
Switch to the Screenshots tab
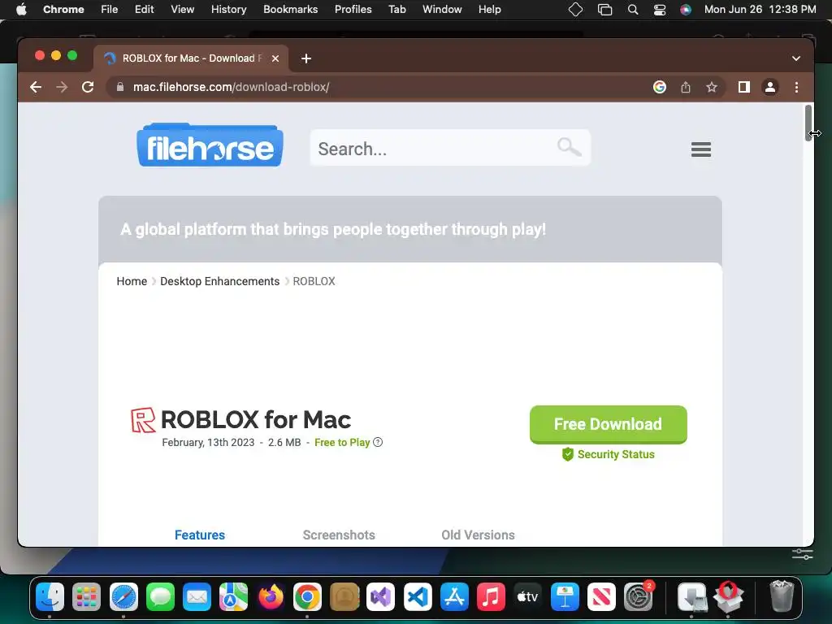[339, 535]
